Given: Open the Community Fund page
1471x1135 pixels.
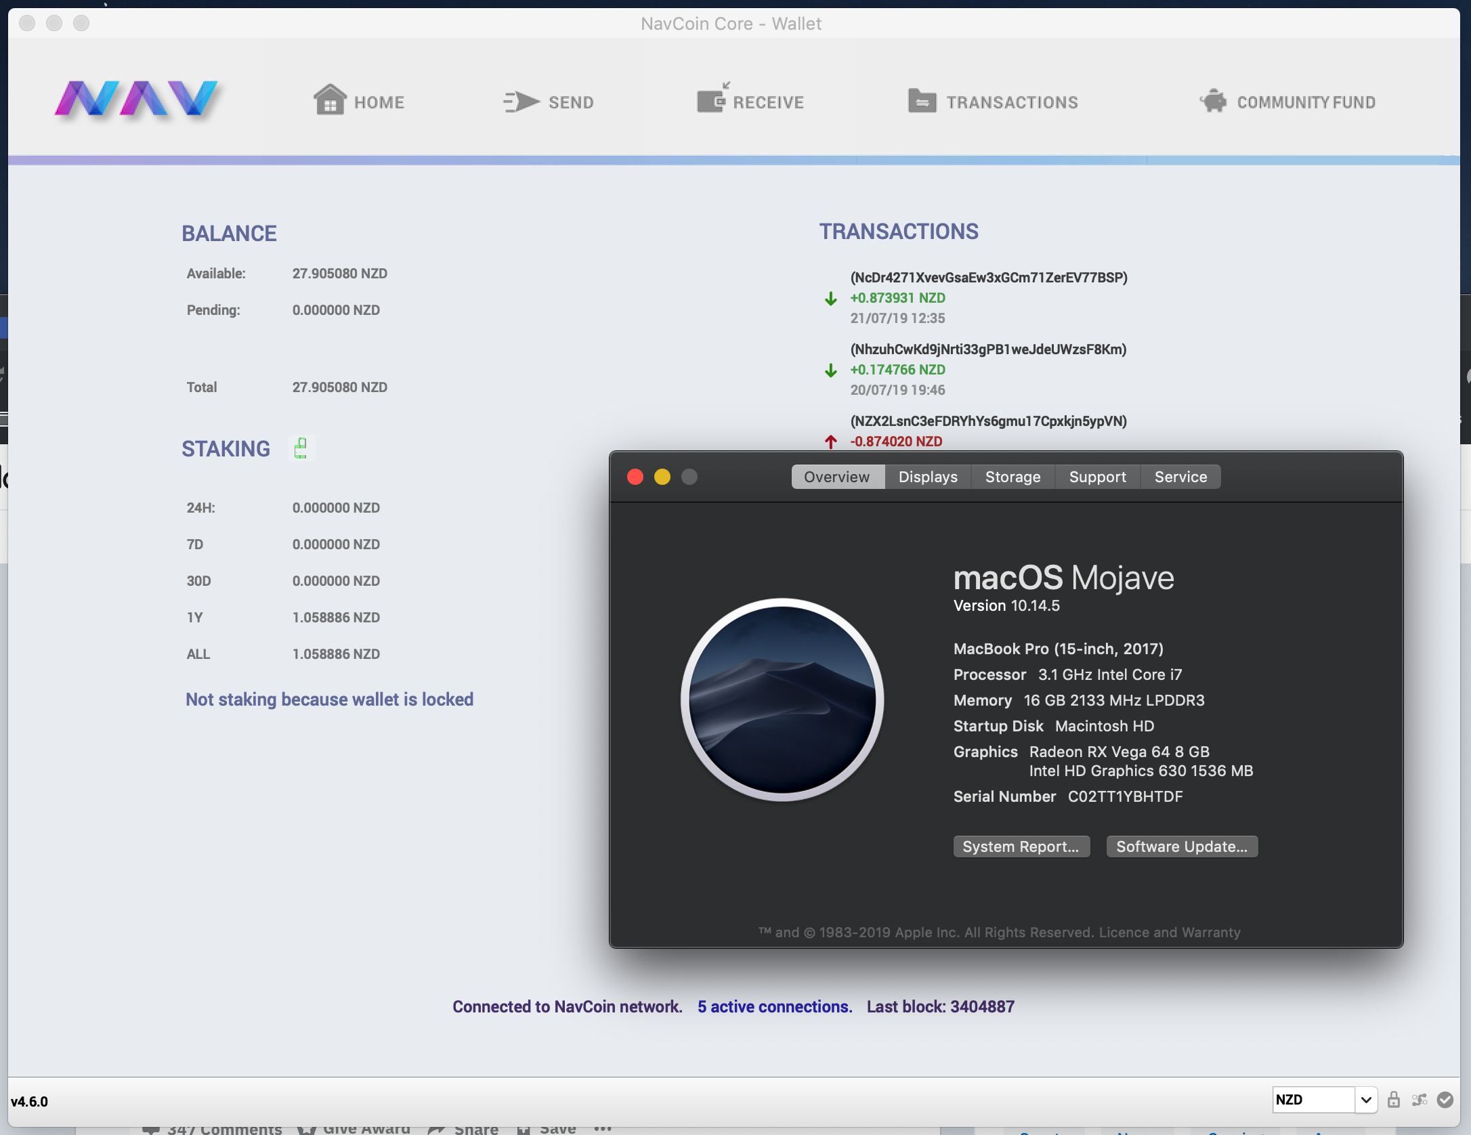Looking at the screenshot, I should click(1287, 102).
